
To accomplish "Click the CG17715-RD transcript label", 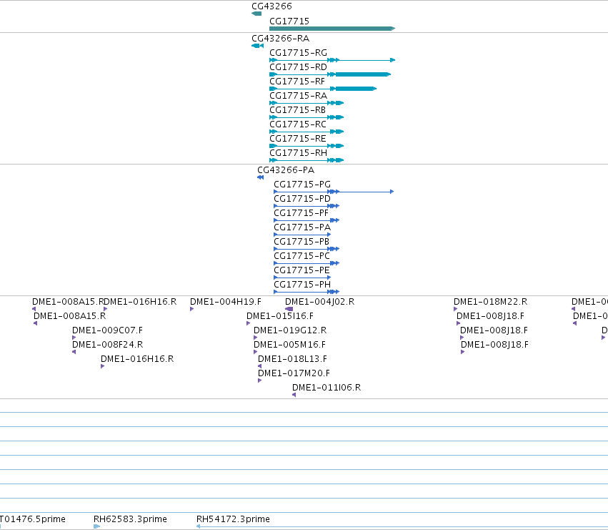I will (298, 67).
